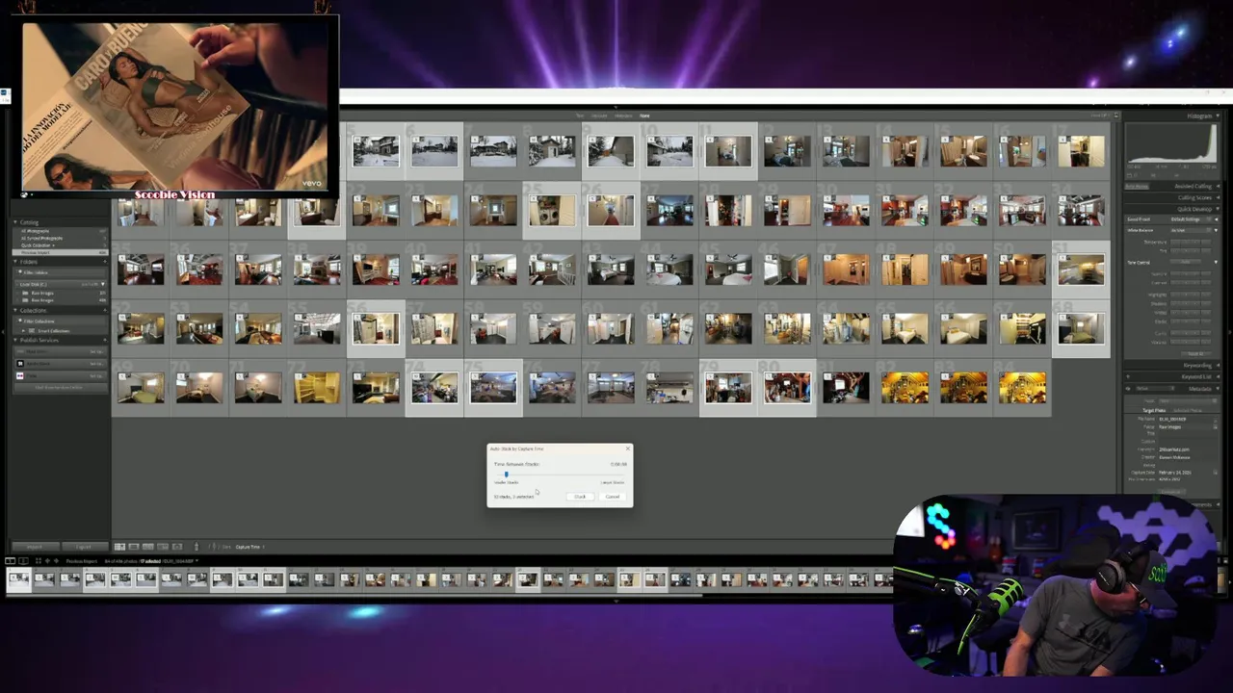
Task: Select the Metadata filter tab
Action: [623, 115]
